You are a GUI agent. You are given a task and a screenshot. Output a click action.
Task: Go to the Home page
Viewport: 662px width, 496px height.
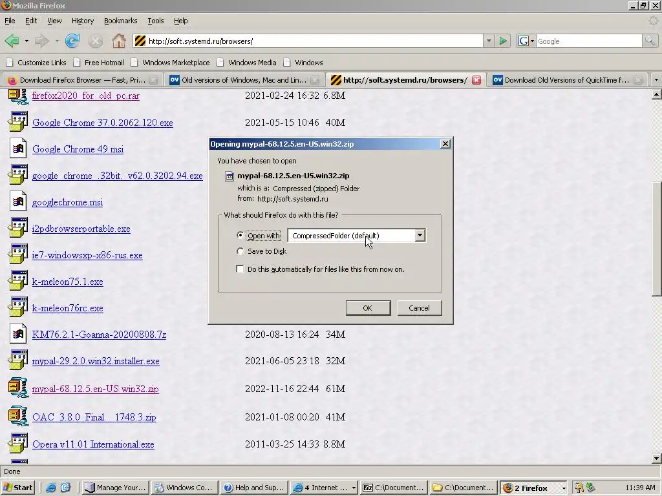pyautogui.click(x=119, y=41)
